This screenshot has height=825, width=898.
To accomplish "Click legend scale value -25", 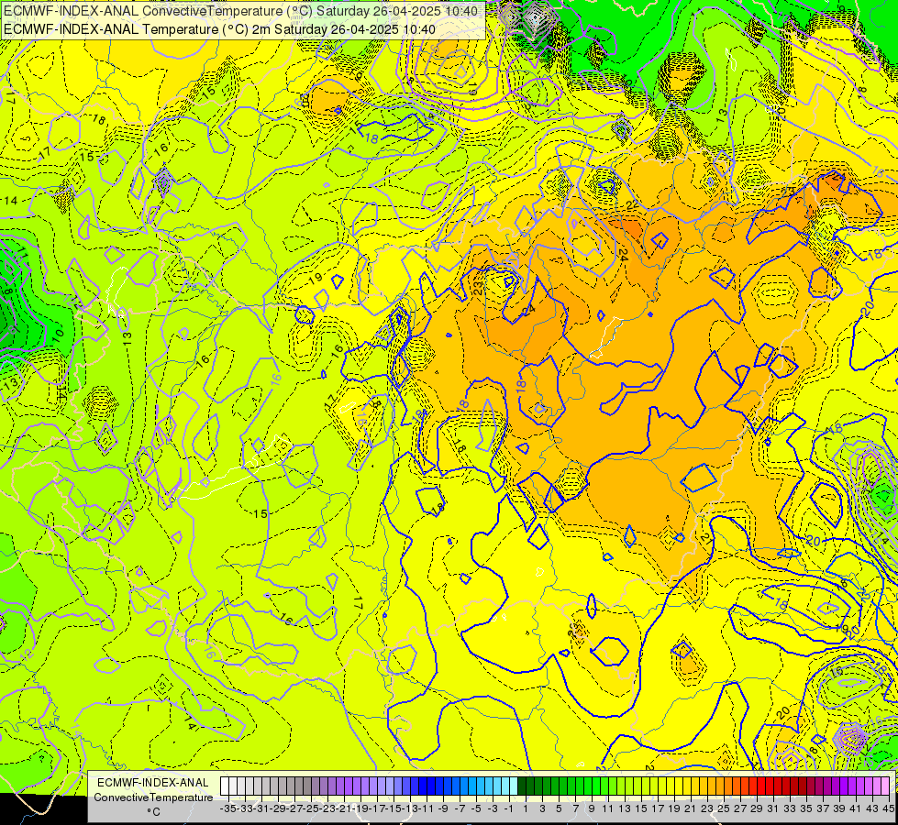I will click(310, 808).
